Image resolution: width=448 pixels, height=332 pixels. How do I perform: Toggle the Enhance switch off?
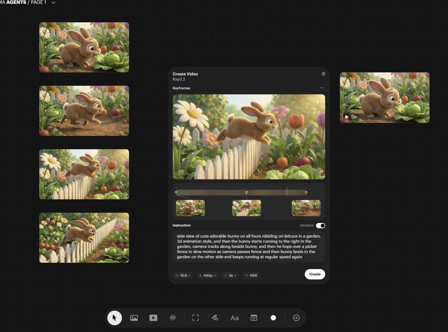[x=321, y=226]
